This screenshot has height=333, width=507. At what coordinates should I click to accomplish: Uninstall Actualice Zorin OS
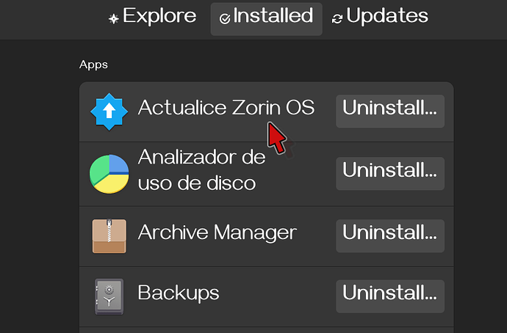389,111
